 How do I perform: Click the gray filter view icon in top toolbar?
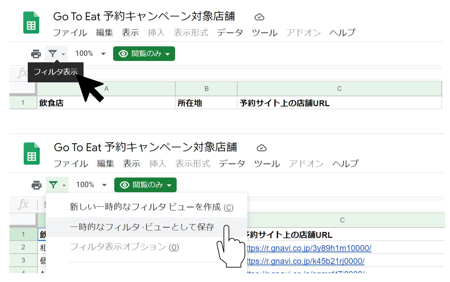(53, 54)
